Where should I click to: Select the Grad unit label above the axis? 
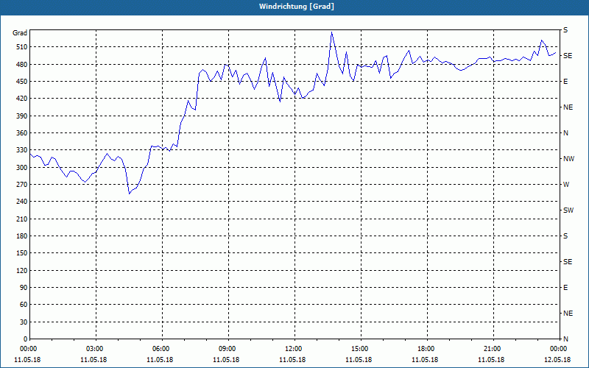coord(20,33)
